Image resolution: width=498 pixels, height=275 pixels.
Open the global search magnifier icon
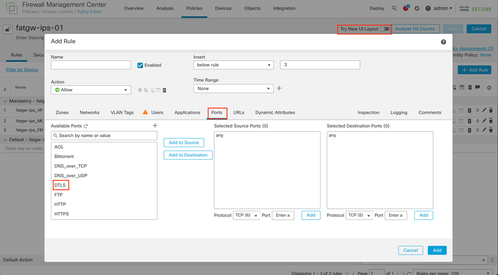coord(394,8)
